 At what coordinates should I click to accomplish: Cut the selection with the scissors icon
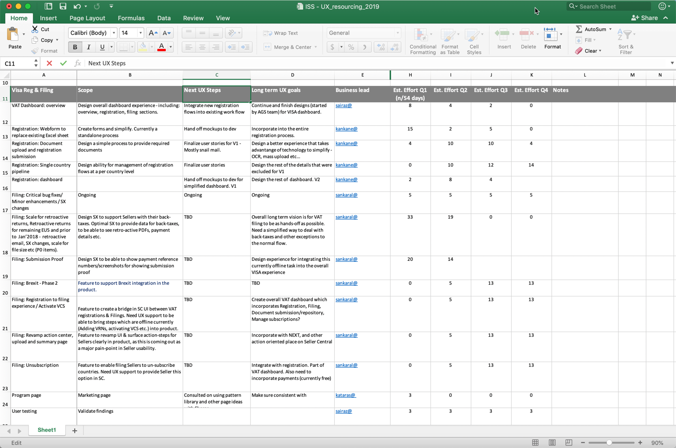(35, 29)
